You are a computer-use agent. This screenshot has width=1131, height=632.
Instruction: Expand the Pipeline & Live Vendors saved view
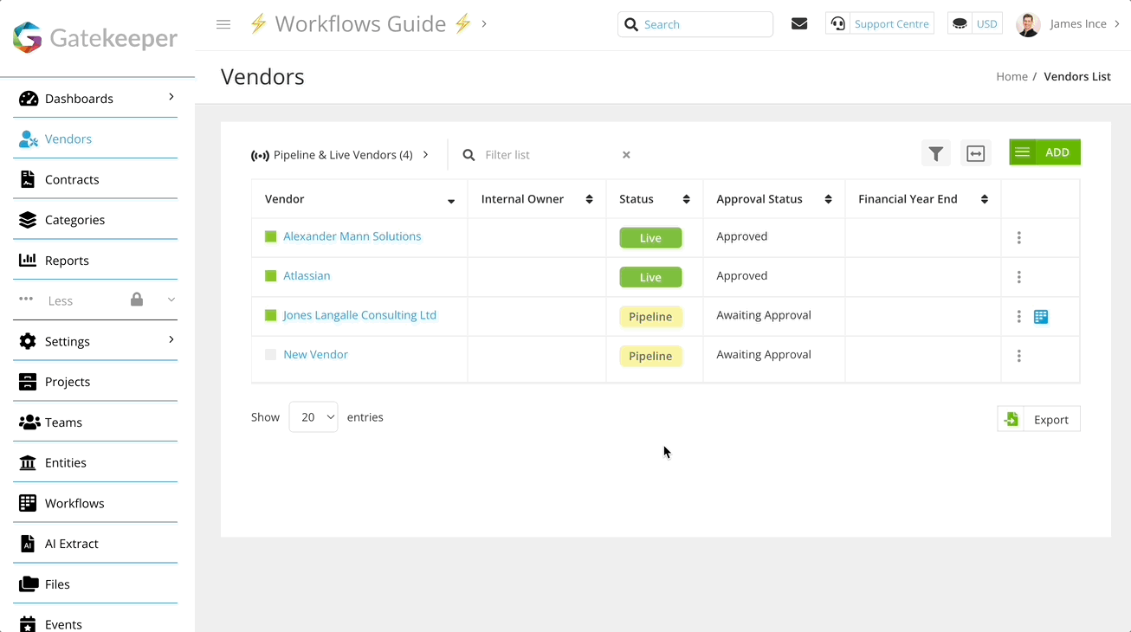tap(424, 154)
